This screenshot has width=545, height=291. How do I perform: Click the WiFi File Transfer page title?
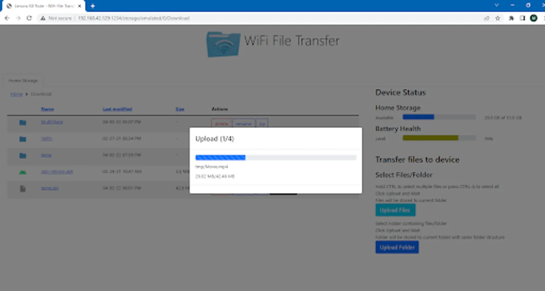(292, 41)
